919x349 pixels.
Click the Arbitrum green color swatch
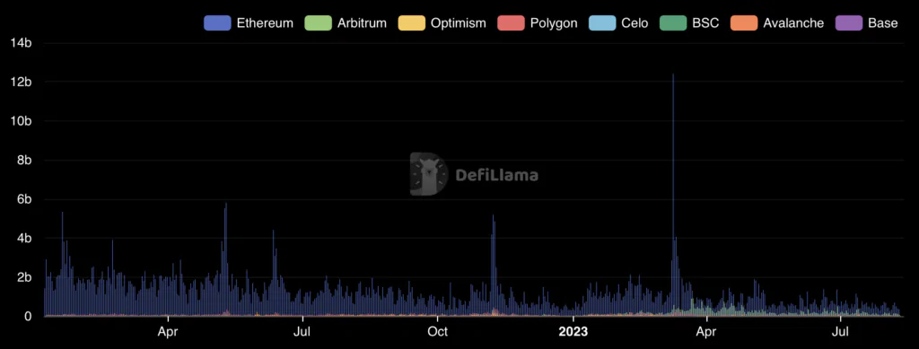point(319,23)
